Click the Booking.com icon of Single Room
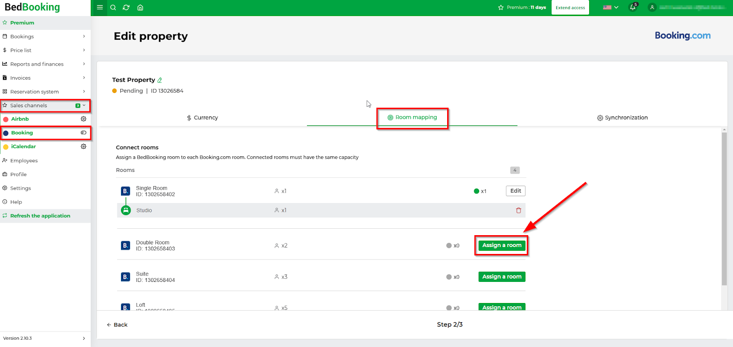This screenshot has height=347, width=733. point(125,191)
